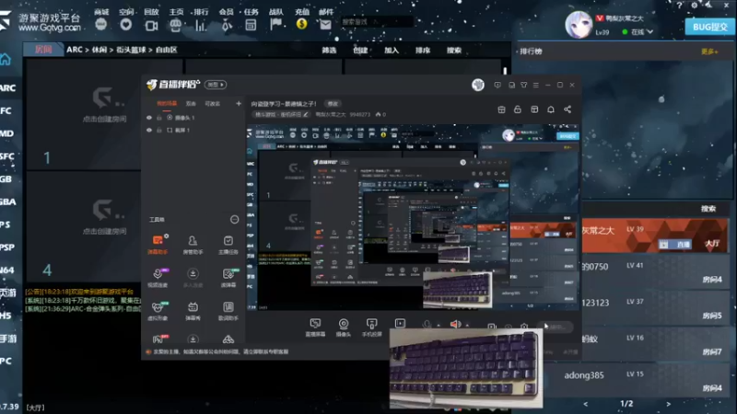Toggle lock for 截屏 1 source

pos(159,130)
